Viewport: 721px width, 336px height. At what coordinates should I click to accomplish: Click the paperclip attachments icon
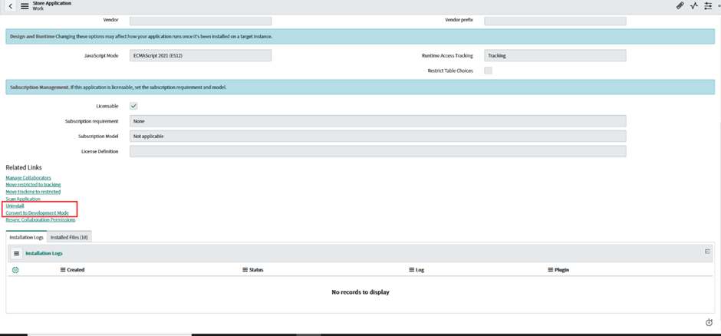[680, 6]
